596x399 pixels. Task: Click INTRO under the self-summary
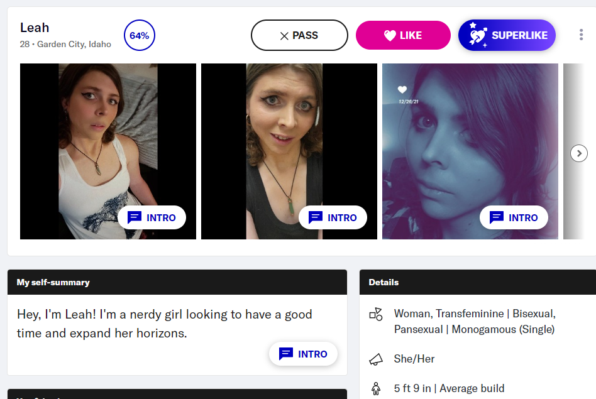[x=303, y=354]
